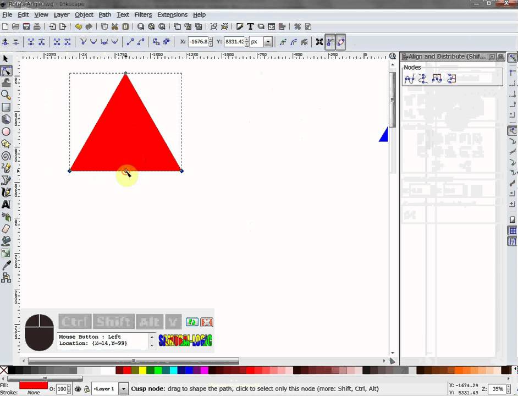Make selected nodes cusp (corner)
The height and width of the screenshot is (396, 518).
(x=83, y=42)
